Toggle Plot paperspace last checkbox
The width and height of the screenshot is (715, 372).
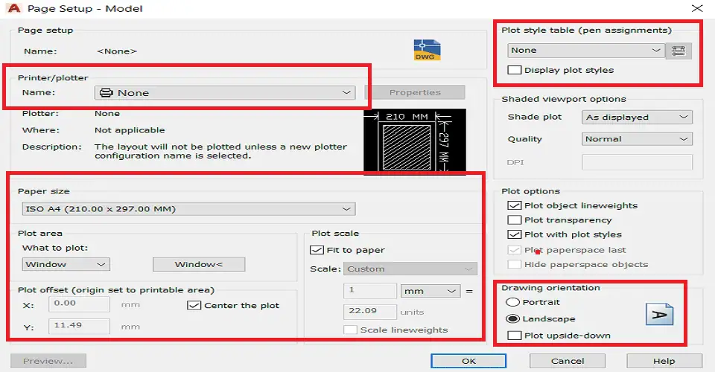(515, 250)
